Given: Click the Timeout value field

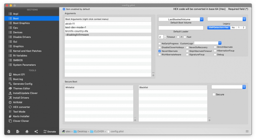Looking at the screenshot, I should [x=161, y=37].
